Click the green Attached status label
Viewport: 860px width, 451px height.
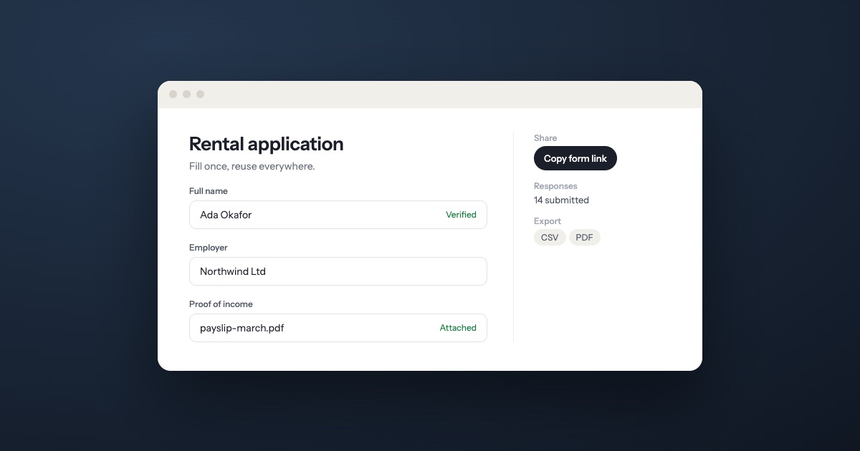click(458, 328)
